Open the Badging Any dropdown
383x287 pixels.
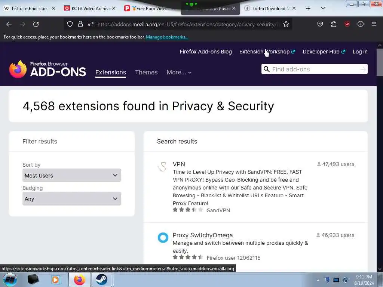pyautogui.click(x=71, y=199)
